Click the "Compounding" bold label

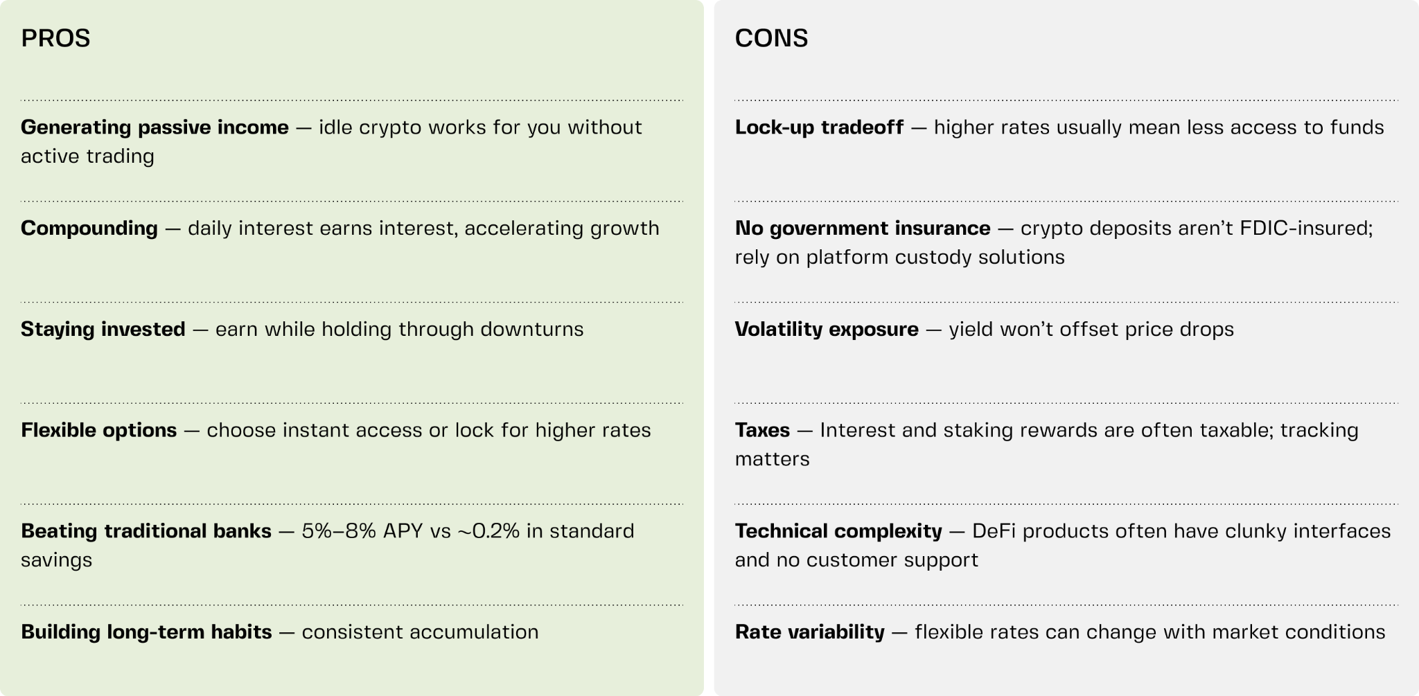point(89,229)
